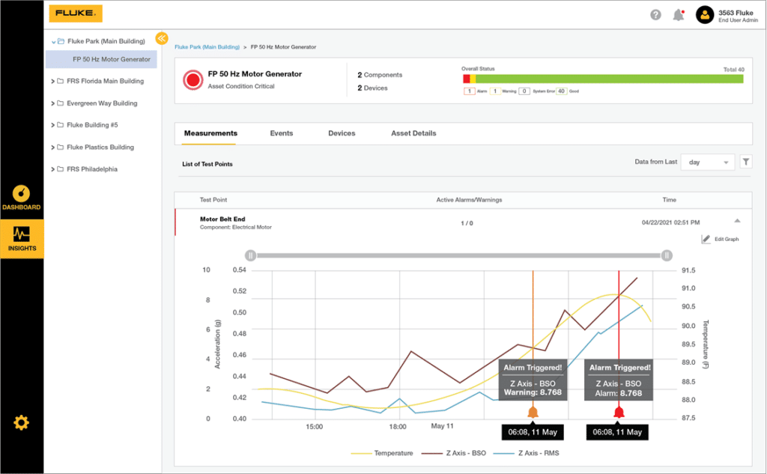Open the Insights waveform icon
This screenshot has width=767, height=474.
(x=21, y=234)
